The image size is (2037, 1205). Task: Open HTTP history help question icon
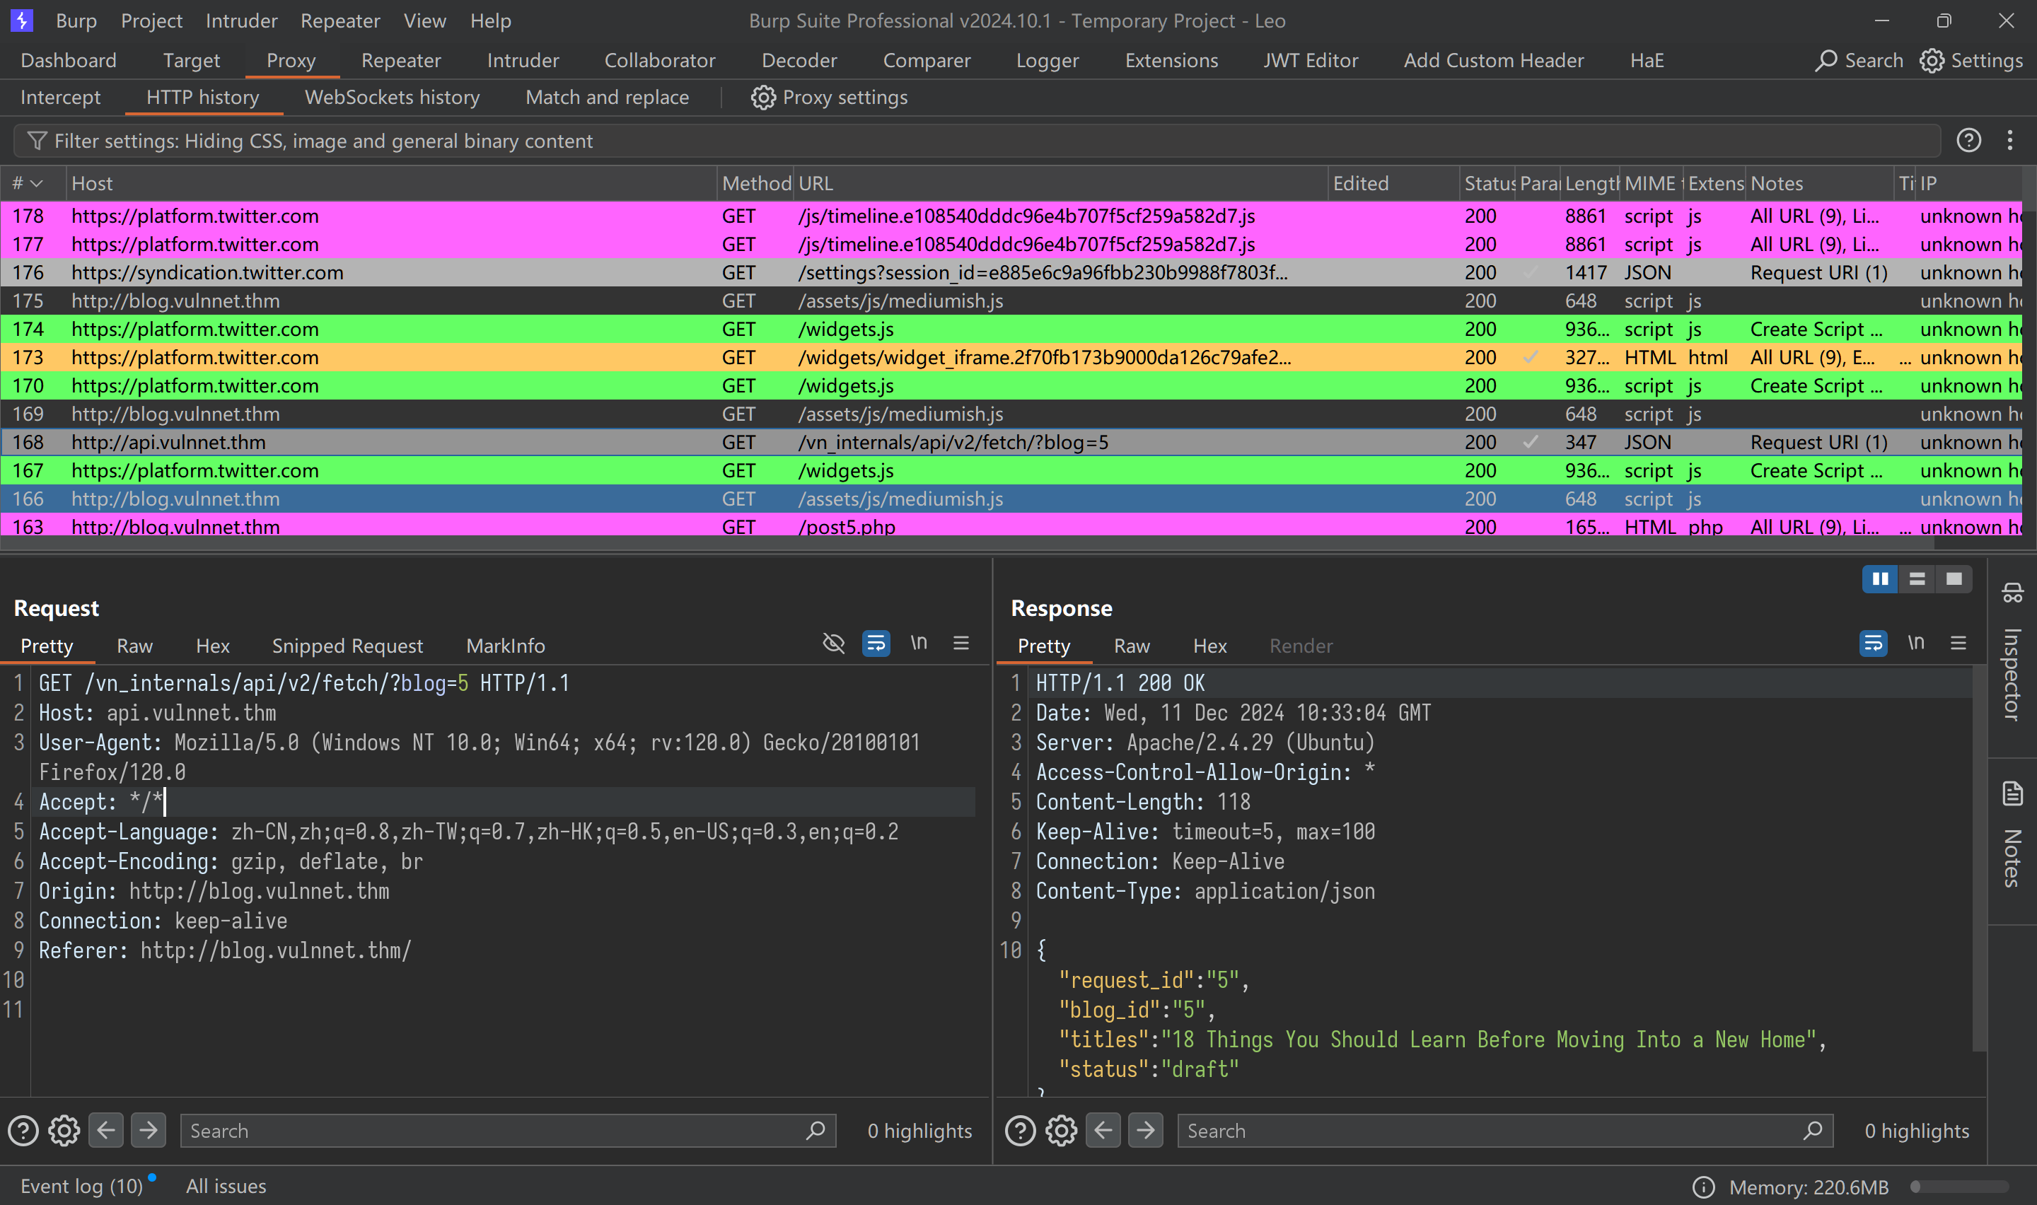[1968, 141]
